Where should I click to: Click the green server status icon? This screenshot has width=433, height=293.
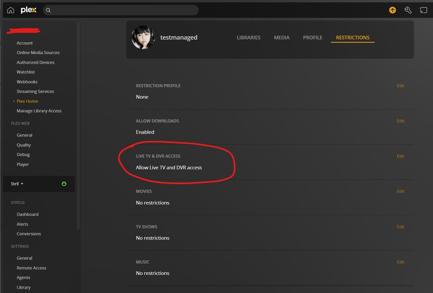pos(64,184)
